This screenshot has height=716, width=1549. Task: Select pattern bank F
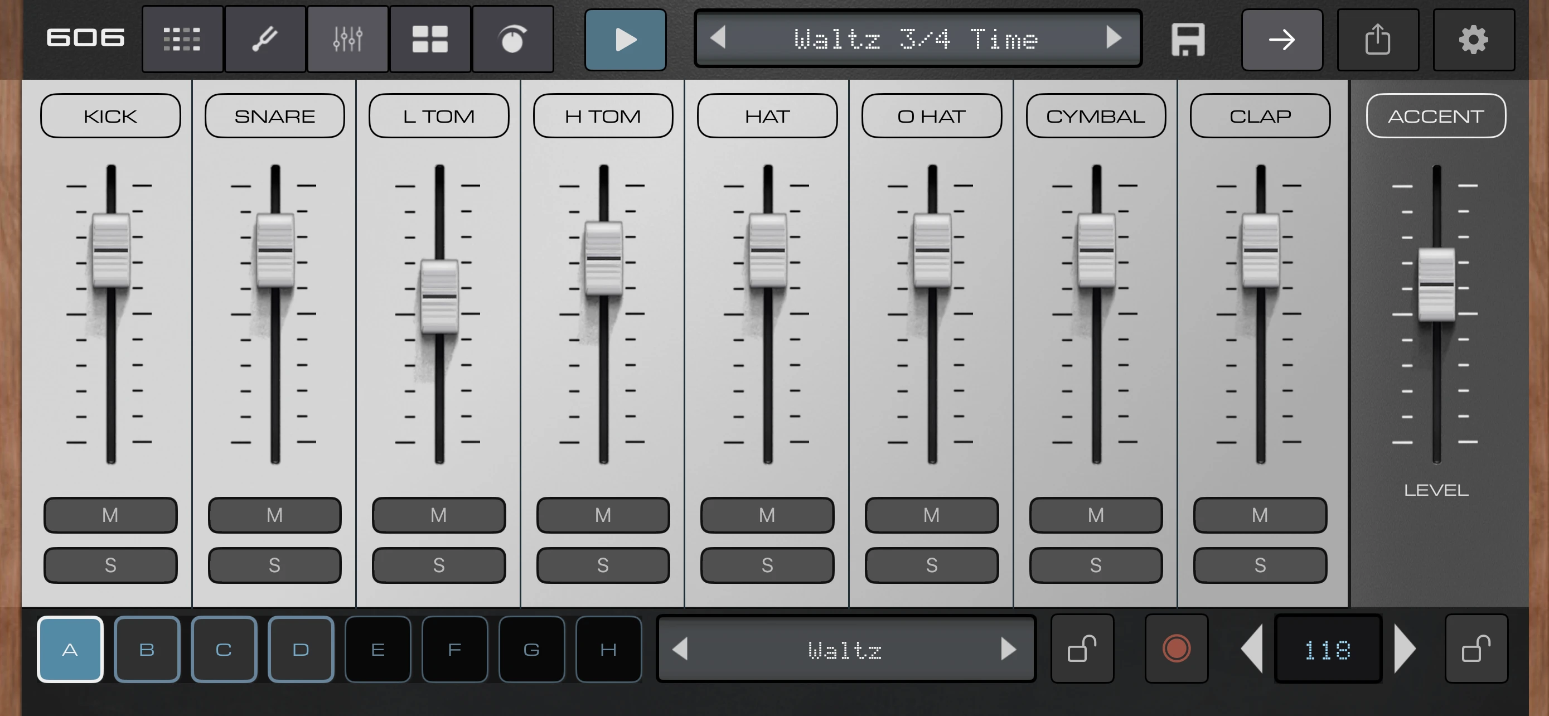454,649
